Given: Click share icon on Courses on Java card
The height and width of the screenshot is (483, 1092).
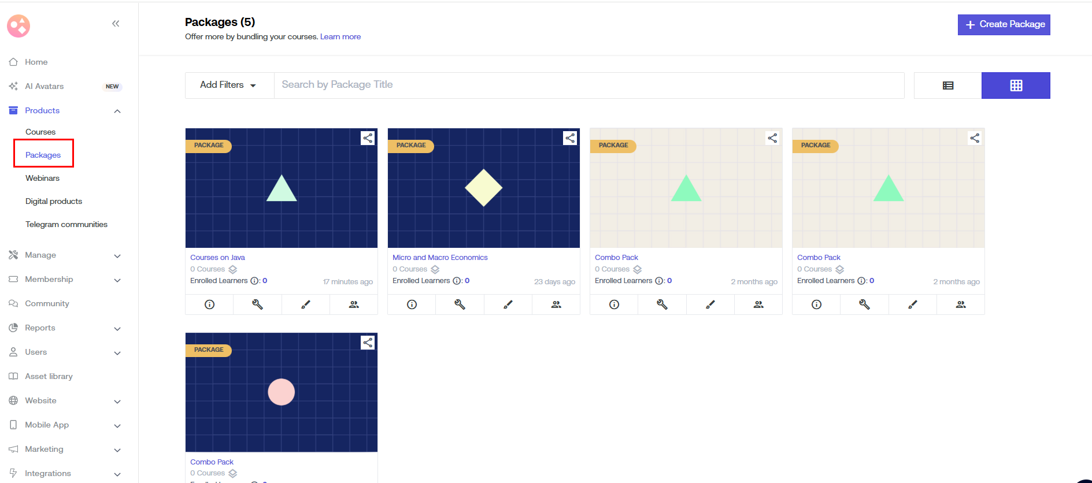Looking at the screenshot, I should (x=368, y=138).
